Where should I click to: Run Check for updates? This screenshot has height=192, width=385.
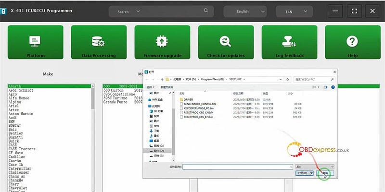tap(226, 42)
